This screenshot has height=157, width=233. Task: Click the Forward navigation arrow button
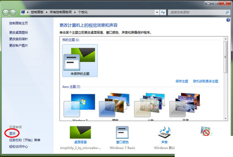click(x=13, y=12)
